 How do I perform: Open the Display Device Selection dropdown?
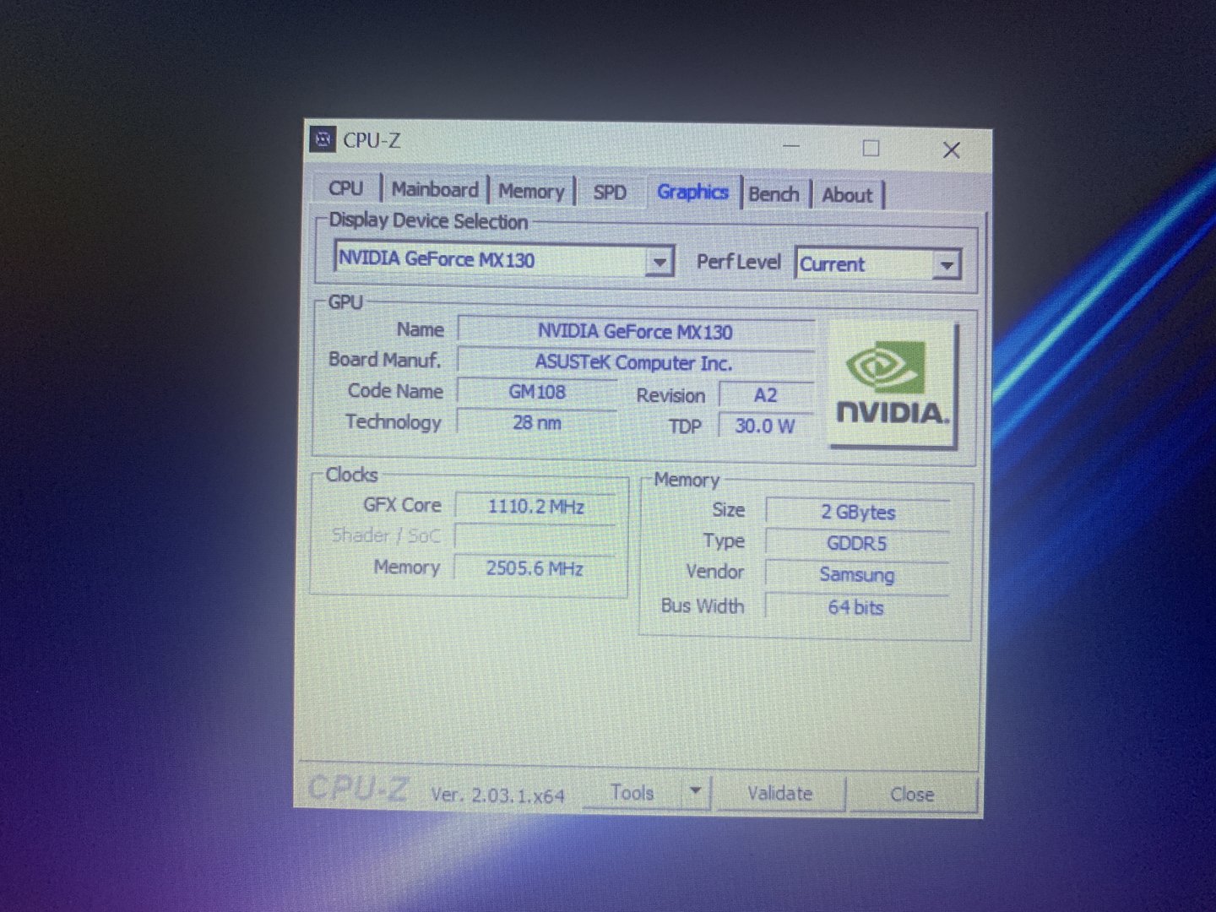click(x=659, y=262)
